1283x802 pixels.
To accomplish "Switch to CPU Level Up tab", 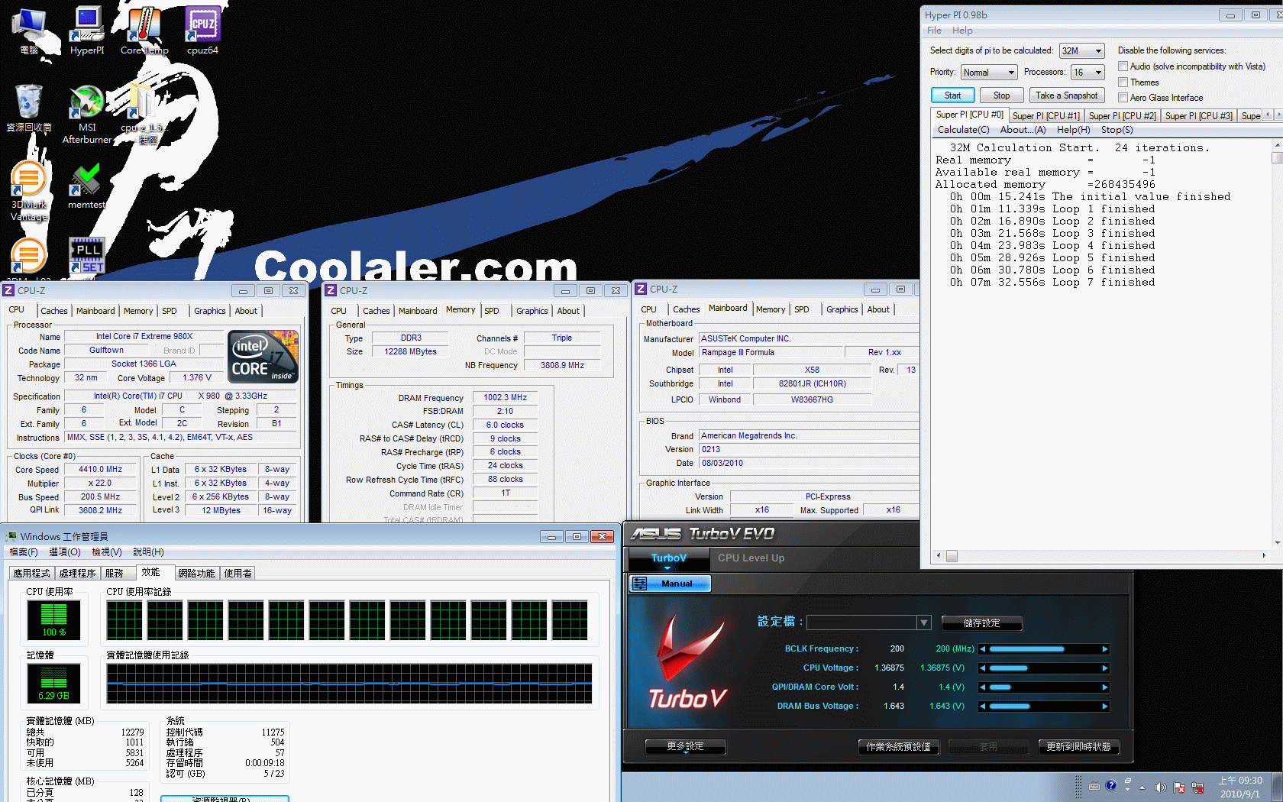I will [x=751, y=558].
